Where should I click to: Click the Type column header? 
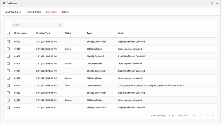pyautogui.click(x=89, y=33)
